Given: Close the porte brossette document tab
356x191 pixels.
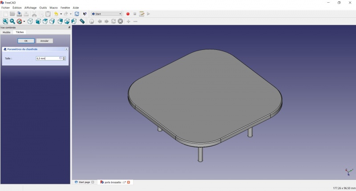Looking at the screenshot, I should tap(129, 182).
